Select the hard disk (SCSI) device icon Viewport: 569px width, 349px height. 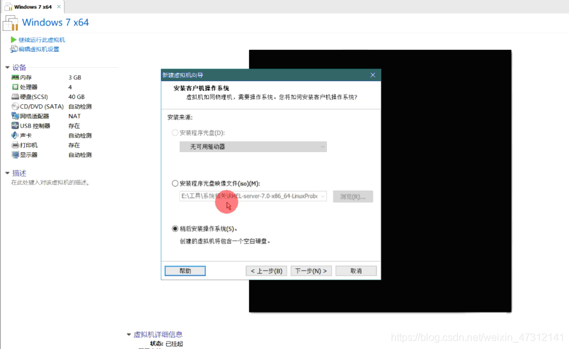15,97
